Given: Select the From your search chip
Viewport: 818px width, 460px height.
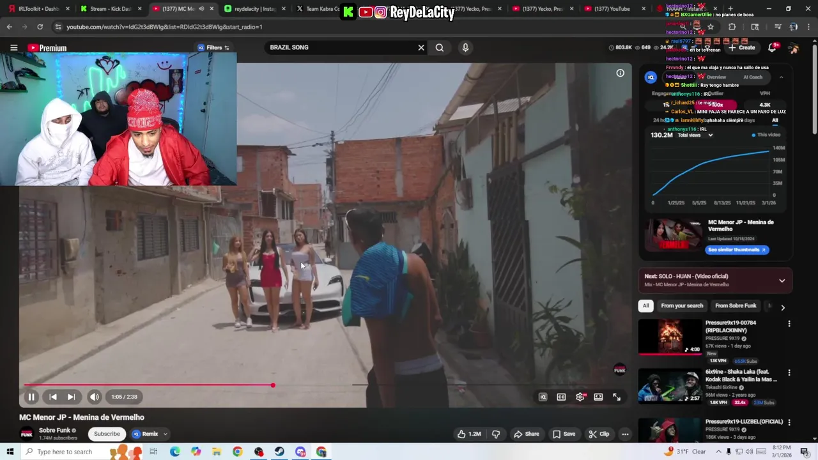Looking at the screenshot, I should pyautogui.click(x=682, y=306).
